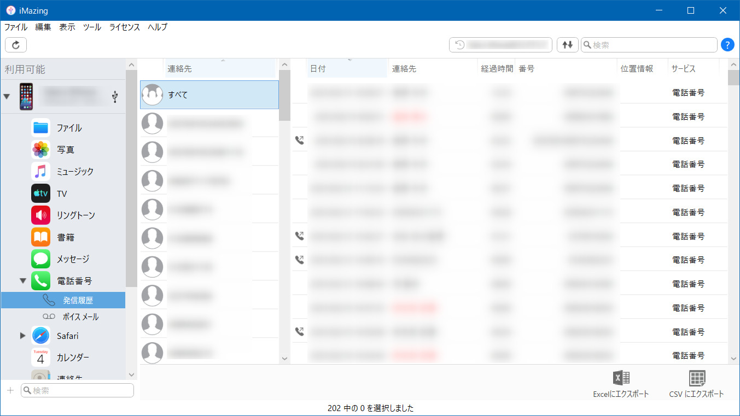Click the plus icon beside the sidebar search
740x416 pixels.
(x=10, y=390)
